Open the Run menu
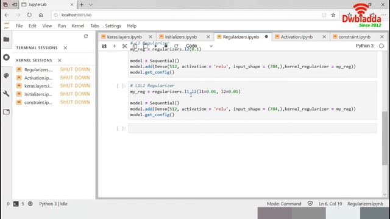The height and width of the screenshot is (219, 390). [x=62, y=26]
